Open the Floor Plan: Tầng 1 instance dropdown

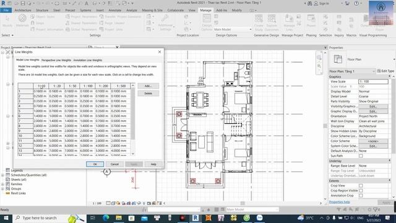pos(352,71)
